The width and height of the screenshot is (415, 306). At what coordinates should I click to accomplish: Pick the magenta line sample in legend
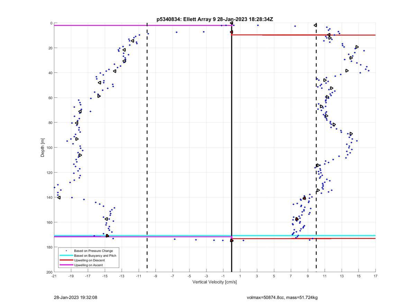tap(66, 265)
